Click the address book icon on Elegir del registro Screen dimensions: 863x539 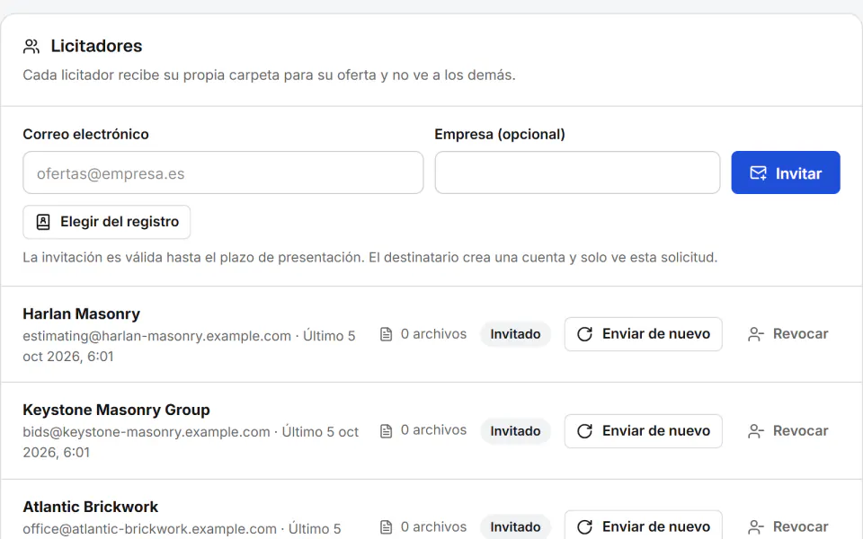pyautogui.click(x=43, y=222)
